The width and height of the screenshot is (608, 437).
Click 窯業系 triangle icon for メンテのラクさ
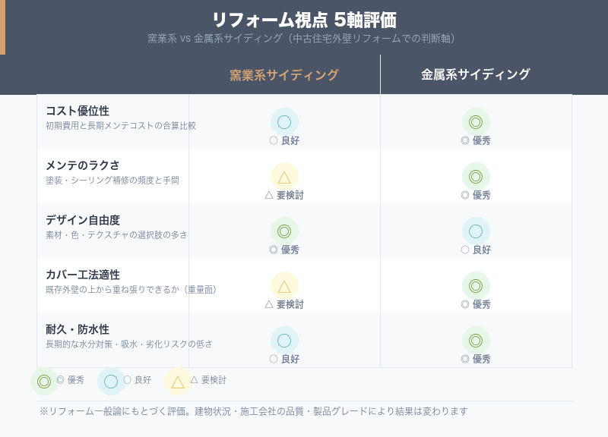click(x=284, y=177)
